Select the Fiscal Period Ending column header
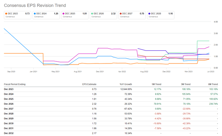 (15, 84)
